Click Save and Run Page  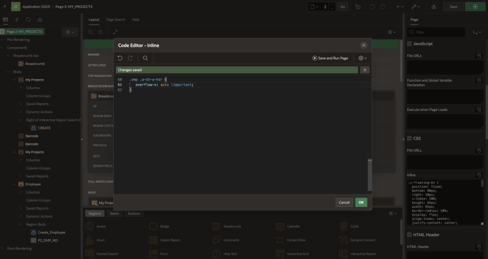point(330,58)
